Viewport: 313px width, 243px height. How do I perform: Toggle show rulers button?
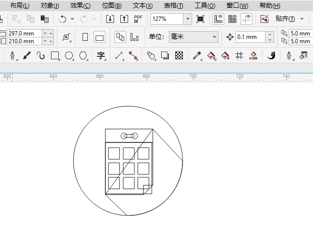tap(218, 19)
